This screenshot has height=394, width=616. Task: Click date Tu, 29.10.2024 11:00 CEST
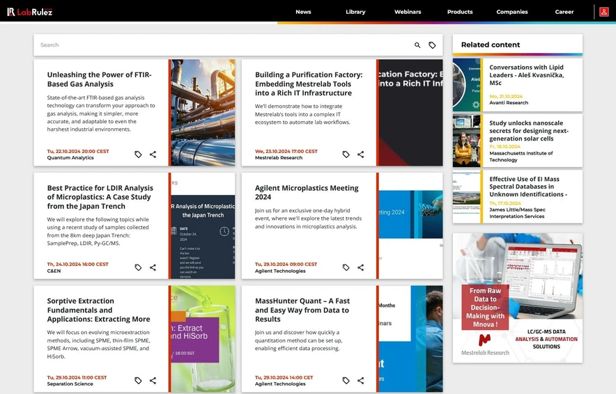[x=77, y=377]
